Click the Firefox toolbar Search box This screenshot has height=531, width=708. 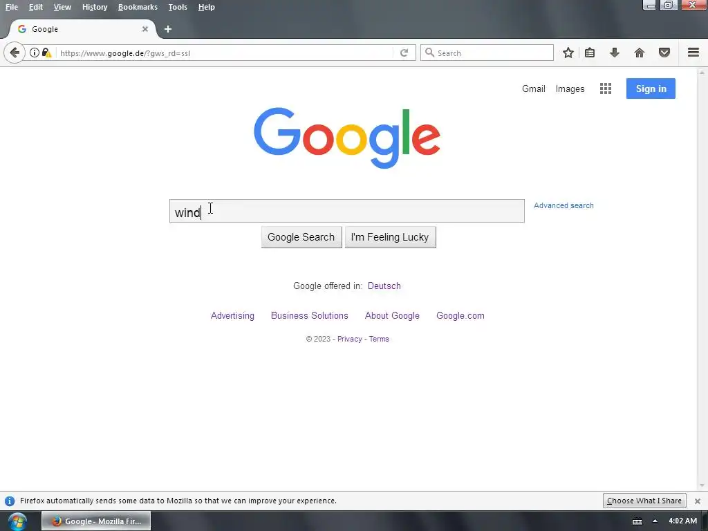[x=487, y=53]
